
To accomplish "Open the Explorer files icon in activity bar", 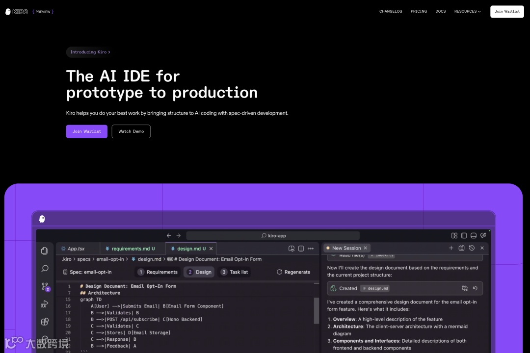I will (x=45, y=251).
